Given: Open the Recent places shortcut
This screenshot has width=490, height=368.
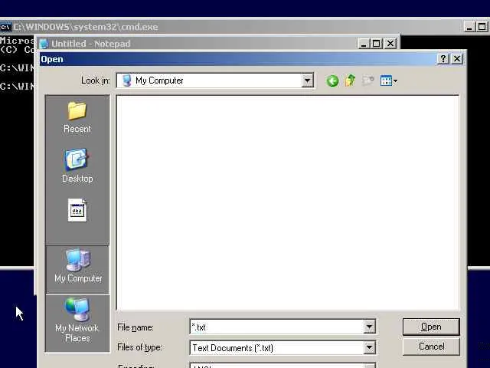Looking at the screenshot, I should coord(77,117).
